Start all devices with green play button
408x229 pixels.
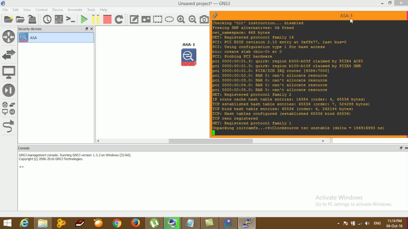coord(84,19)
